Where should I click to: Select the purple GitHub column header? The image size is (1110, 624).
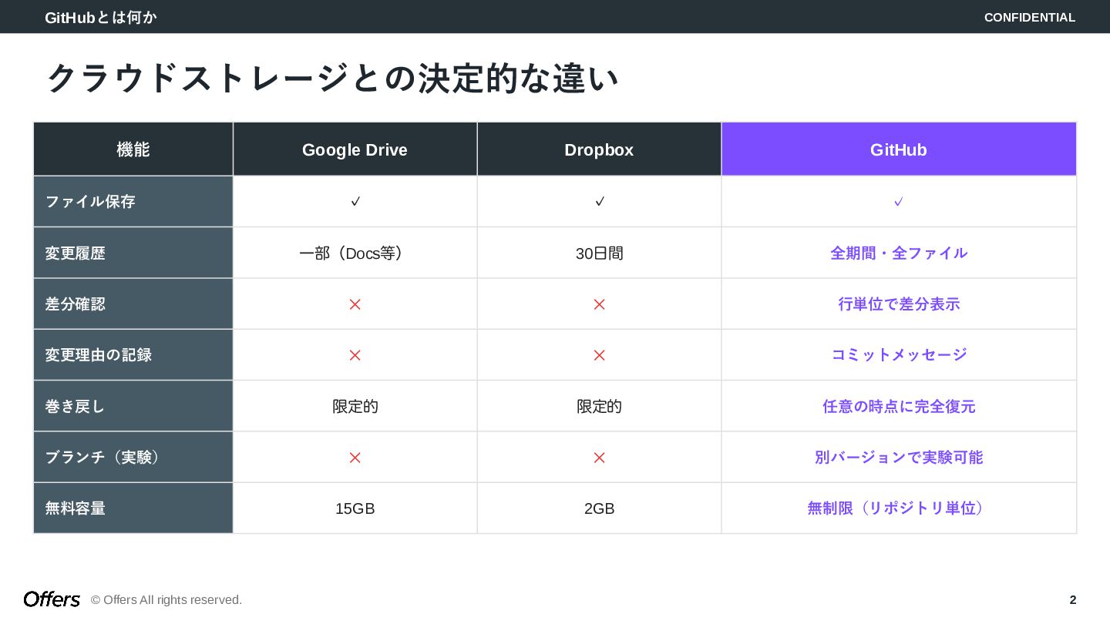tap(899, 149)
